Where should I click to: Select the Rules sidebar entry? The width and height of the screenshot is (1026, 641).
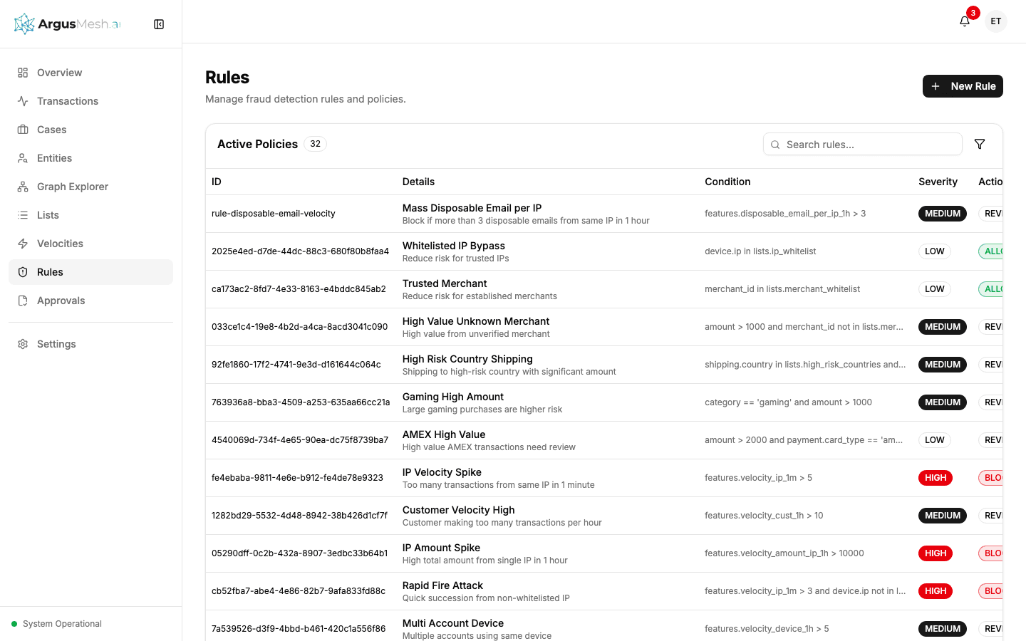click(x=50, y=271)
